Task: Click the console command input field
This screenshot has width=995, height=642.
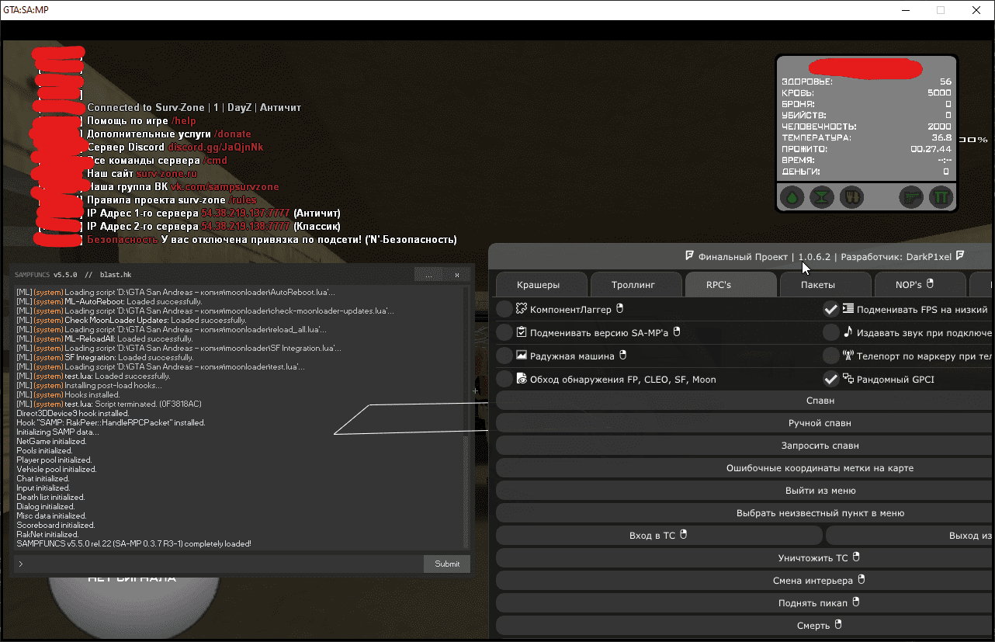Action: [217, 564]
